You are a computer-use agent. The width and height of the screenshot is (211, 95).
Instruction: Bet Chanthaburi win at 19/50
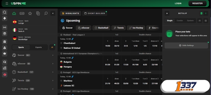[108, 44]
